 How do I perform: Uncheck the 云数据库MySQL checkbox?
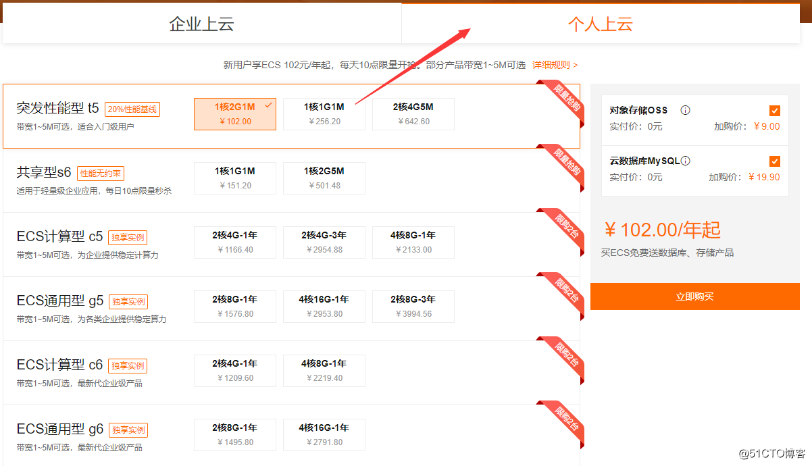click(x=775, y=161)
